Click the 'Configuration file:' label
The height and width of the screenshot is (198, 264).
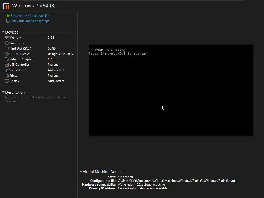click(x=103, y=181)
